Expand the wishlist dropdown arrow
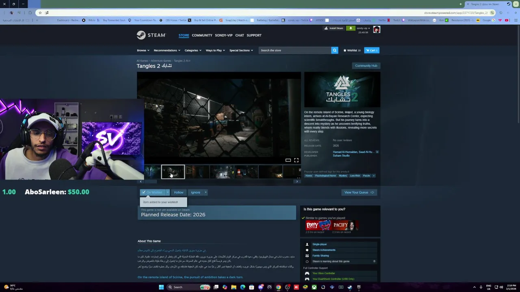This screenshot has height=292, width=520. [167, 192]
